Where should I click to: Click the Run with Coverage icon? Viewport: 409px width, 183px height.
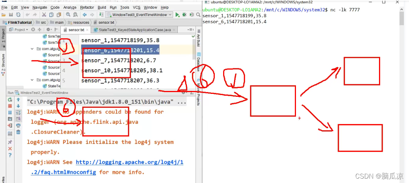coord(191,15)
